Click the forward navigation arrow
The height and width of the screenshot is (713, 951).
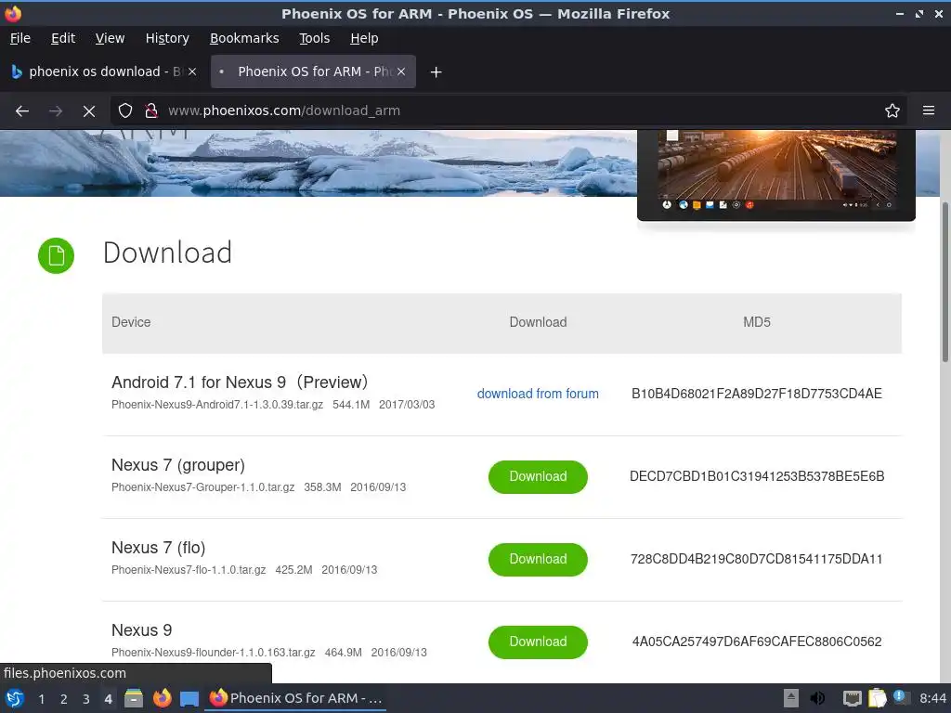pos(55,111)
